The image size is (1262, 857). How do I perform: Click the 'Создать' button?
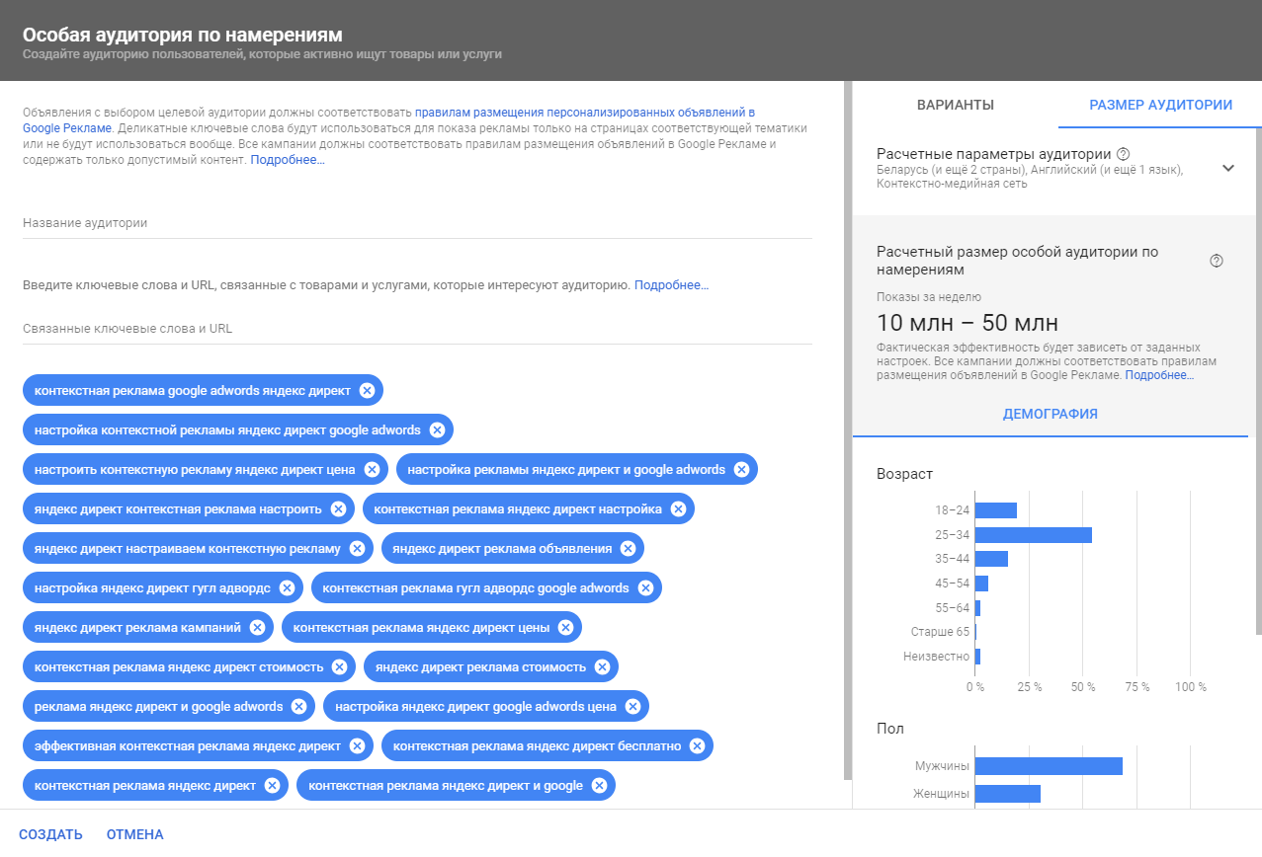tap(50, 835)
